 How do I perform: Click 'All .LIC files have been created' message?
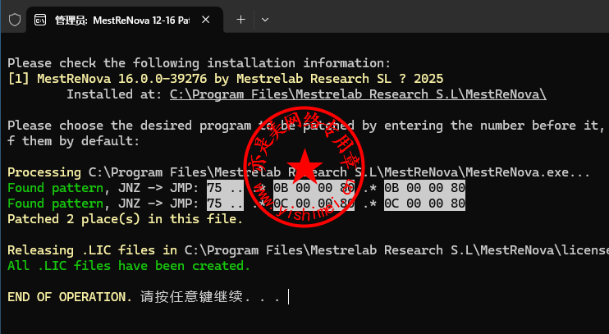tap(129, 266)
